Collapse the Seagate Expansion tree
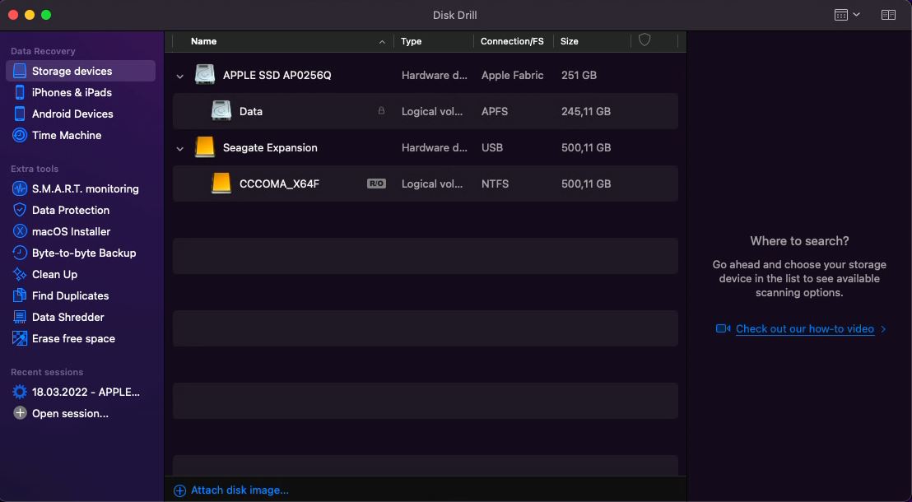The width and height of the screenshot is (912, 502). point(180,149)
